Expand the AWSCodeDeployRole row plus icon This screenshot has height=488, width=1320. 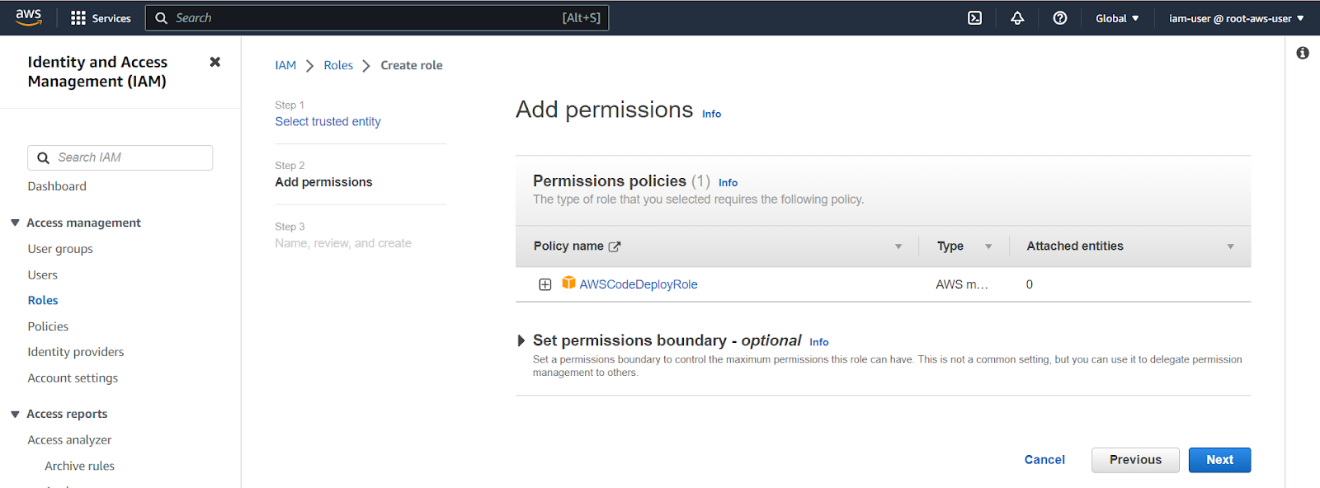pos(545,284)
